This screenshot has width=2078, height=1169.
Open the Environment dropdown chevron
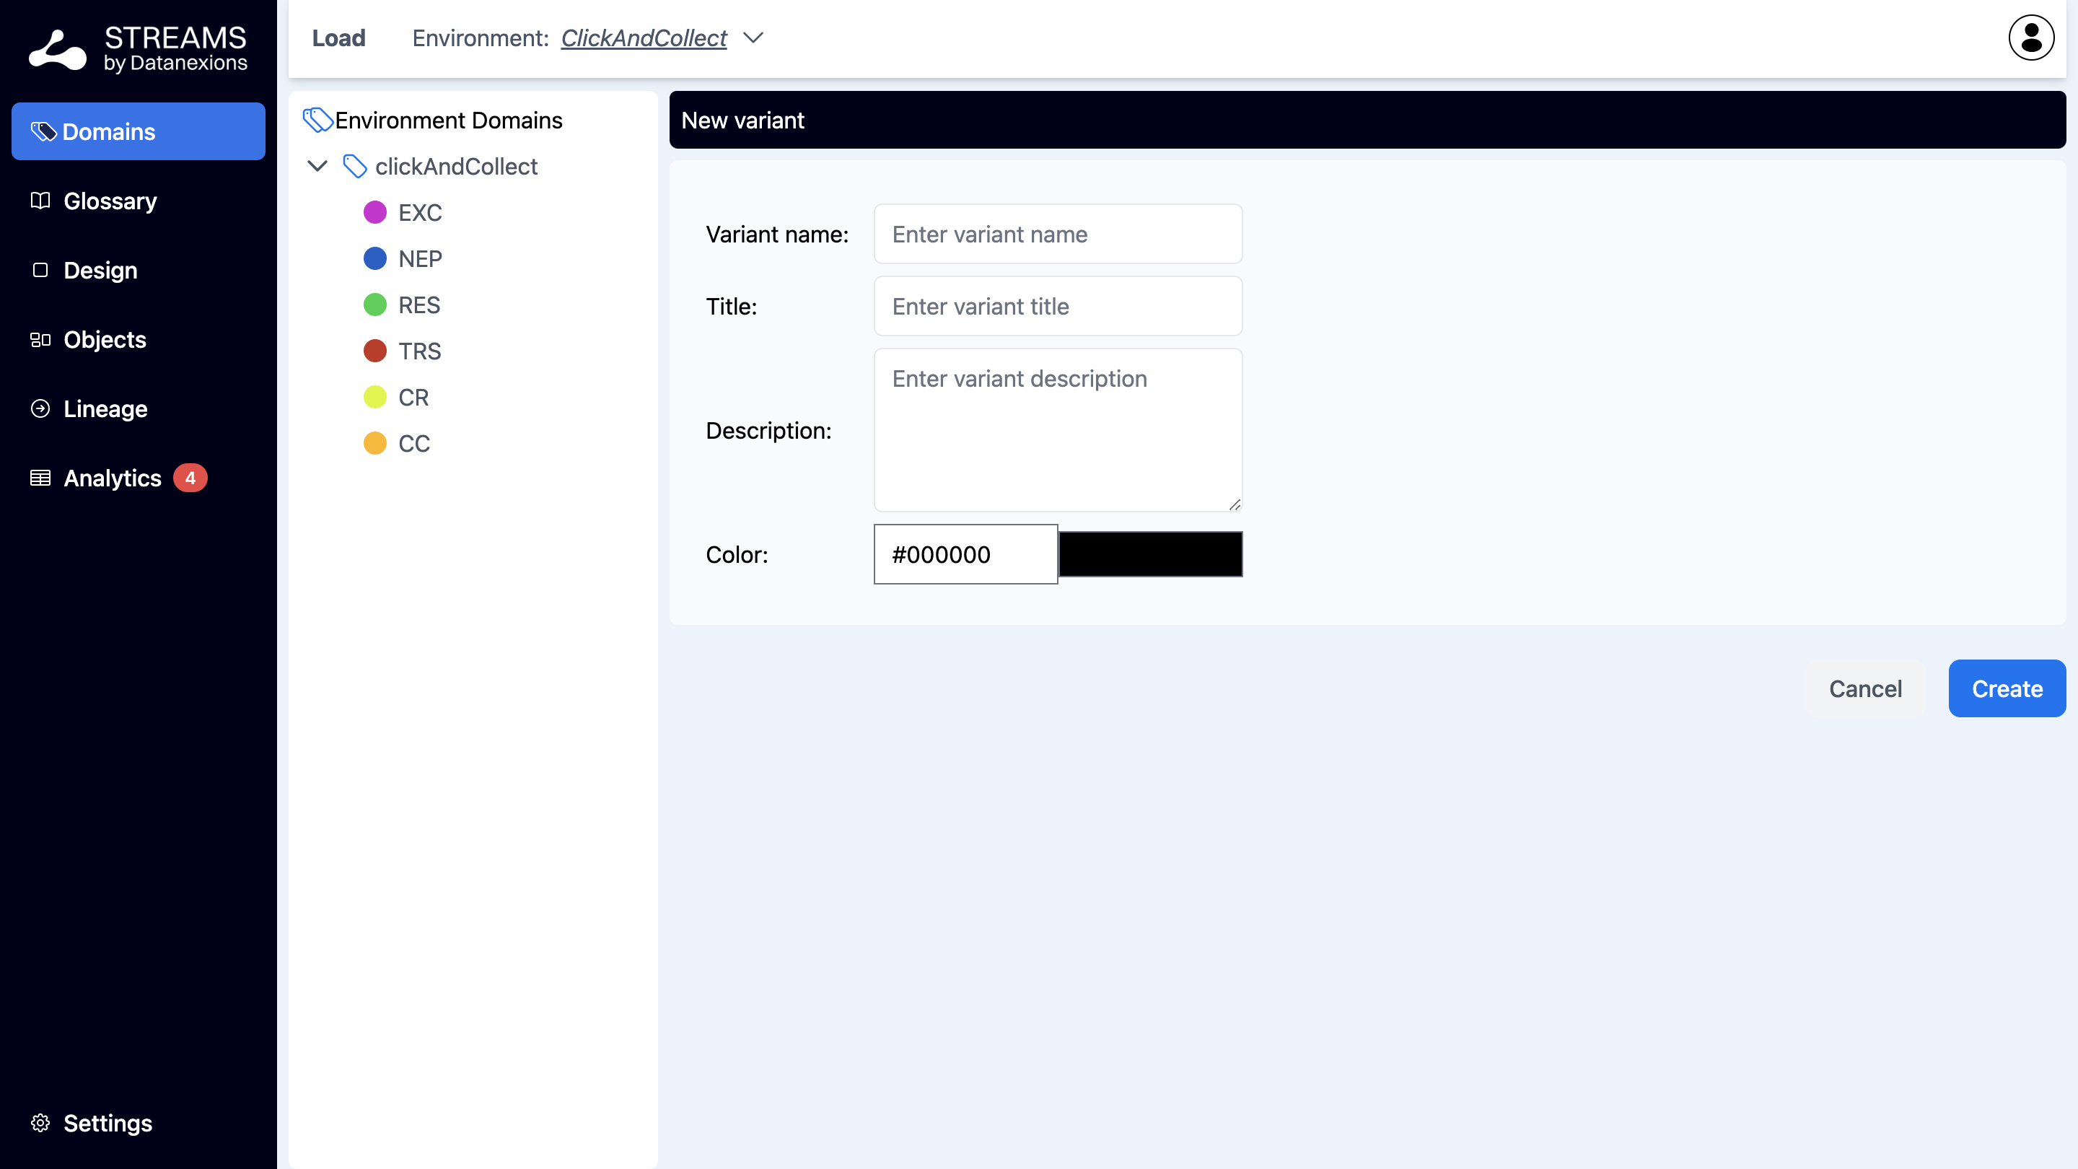753,38
